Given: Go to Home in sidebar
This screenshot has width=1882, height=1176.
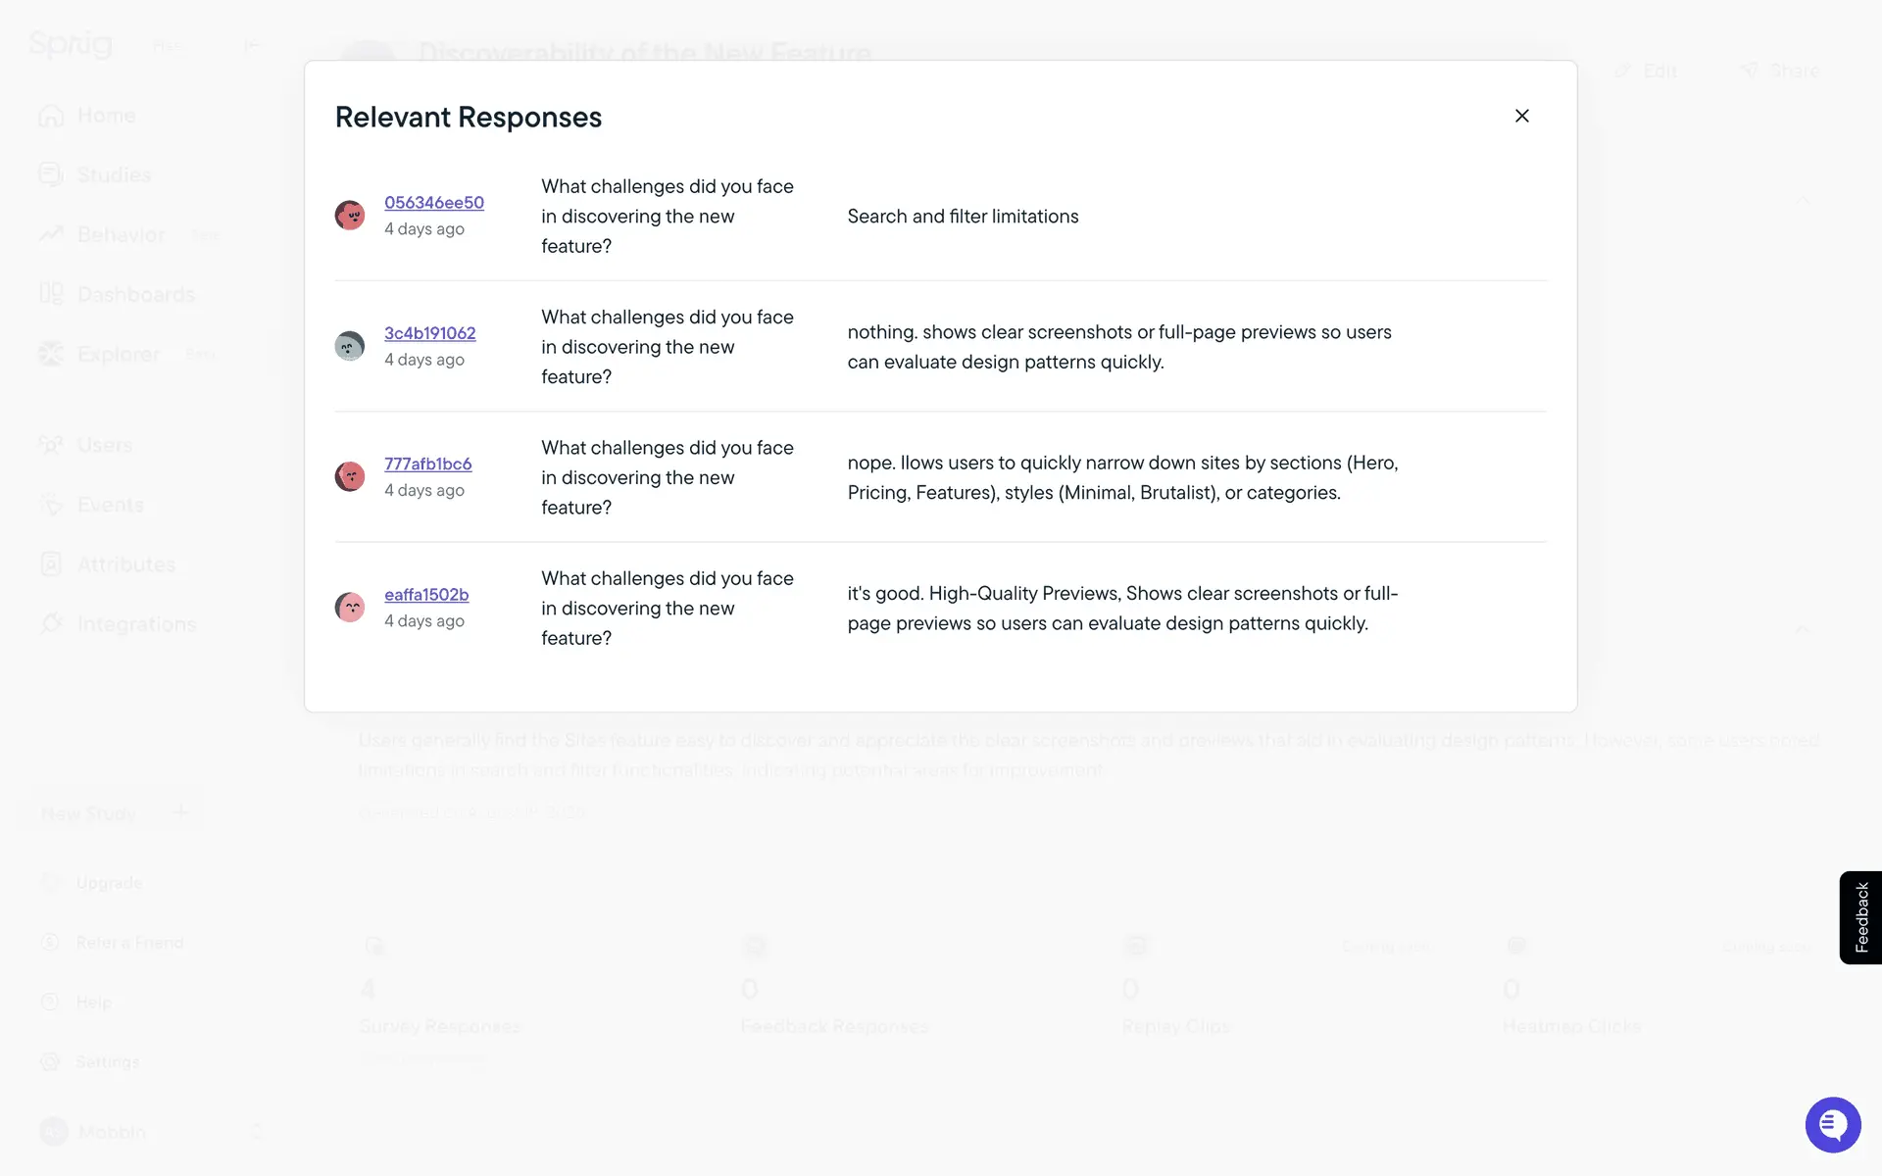Looking at the screenshot, I should [106, 116].
